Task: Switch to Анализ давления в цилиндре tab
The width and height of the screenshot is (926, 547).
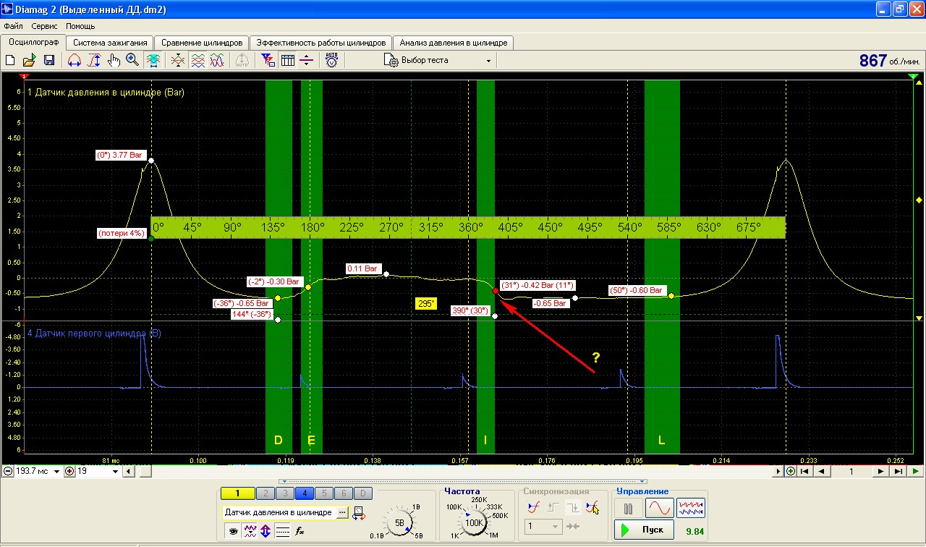Action: pyautogui.click(x=454, y=43)
